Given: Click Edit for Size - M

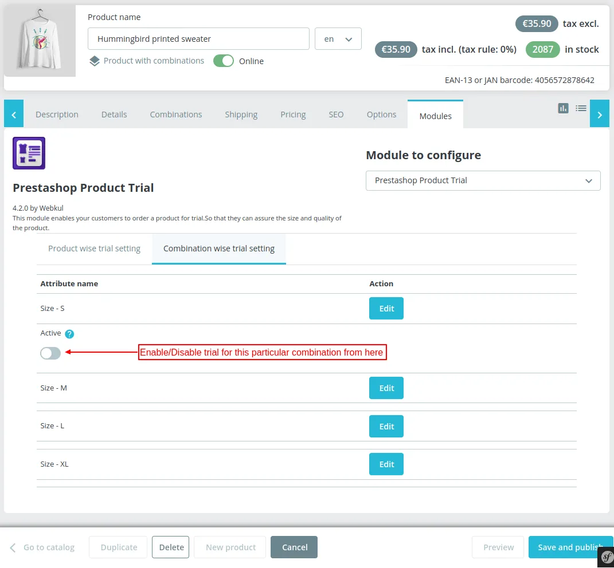Looking at the screenshot, I should coord(386,388).
